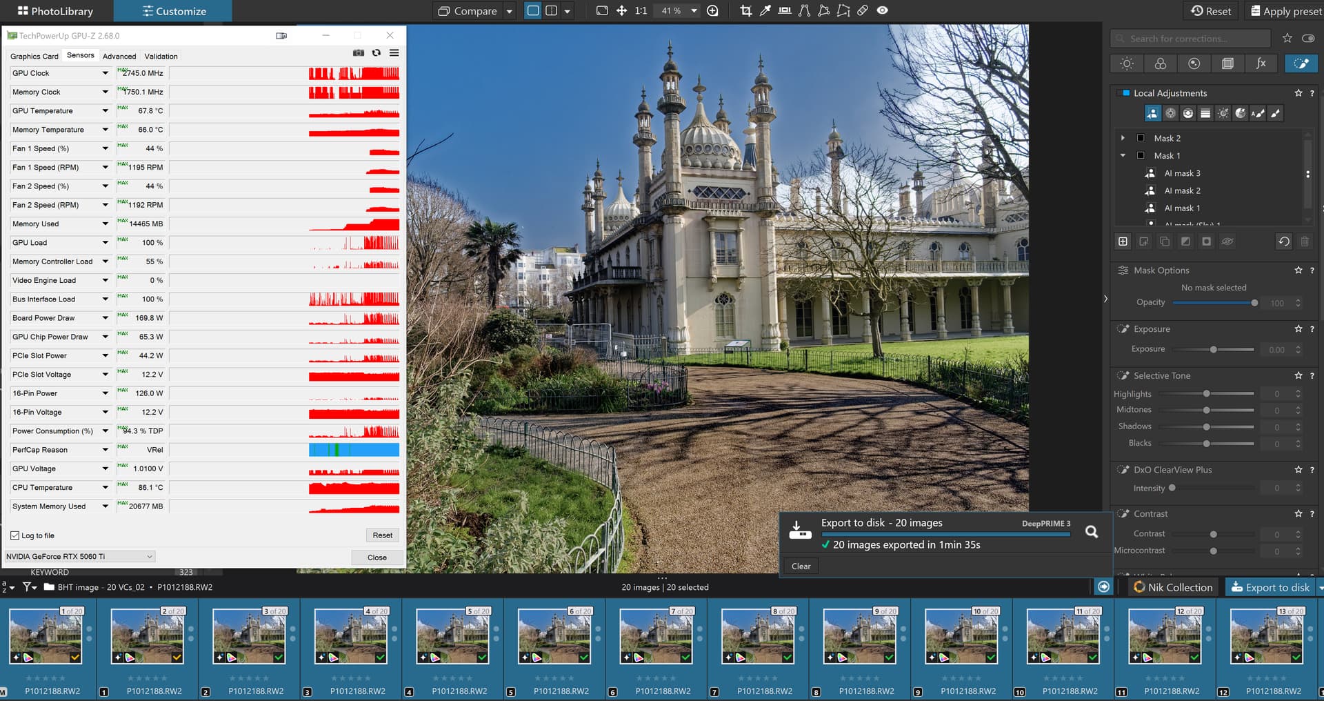Screen dimensions: 1324x701
Task: Choose the Graduated filter mask tool
Action: (x=1205, y=113)
